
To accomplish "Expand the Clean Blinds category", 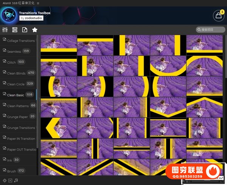I will click(x=16, y=73).
